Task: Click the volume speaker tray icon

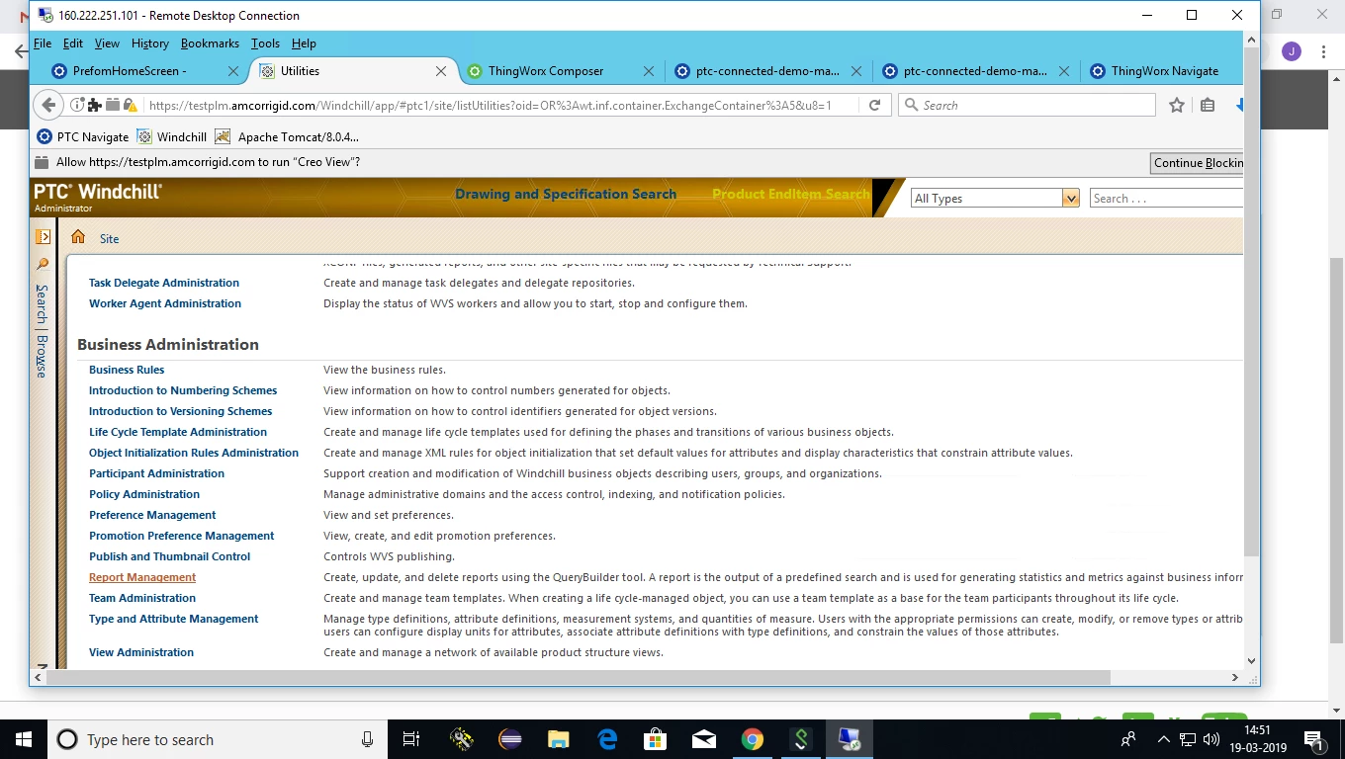Action: 1211,739
